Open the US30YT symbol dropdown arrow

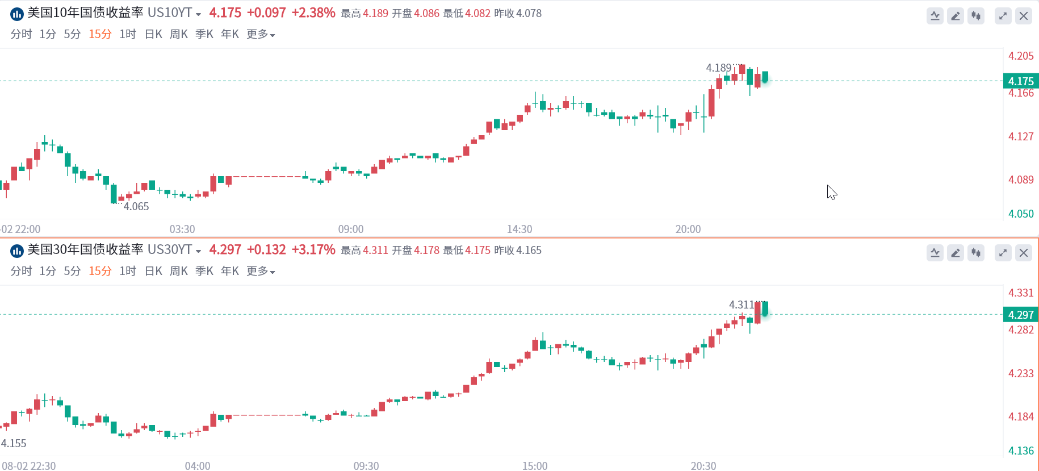pos(198,251)
